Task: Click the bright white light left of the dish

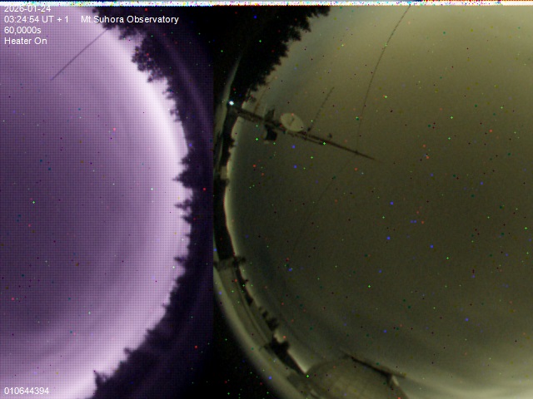Action: (x=231, y=103)
